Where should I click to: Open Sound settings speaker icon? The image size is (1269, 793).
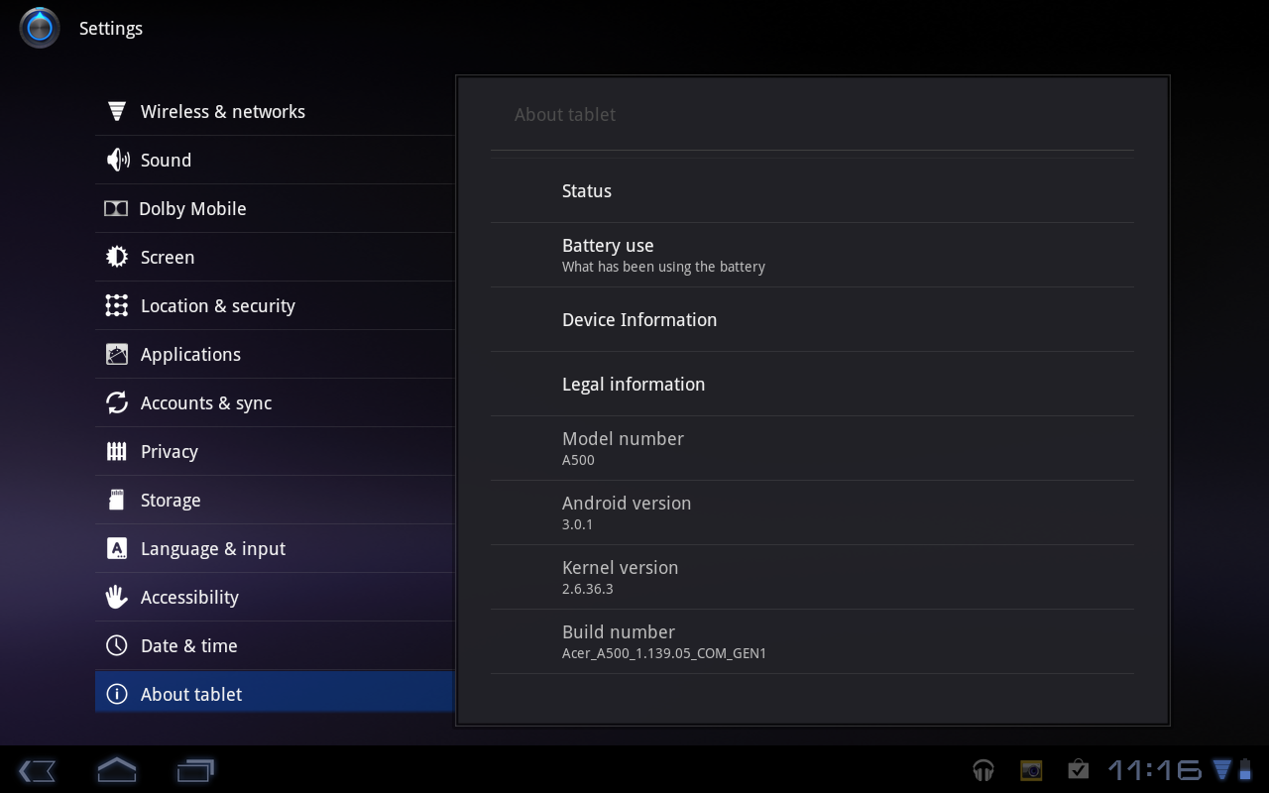[117, 160]
